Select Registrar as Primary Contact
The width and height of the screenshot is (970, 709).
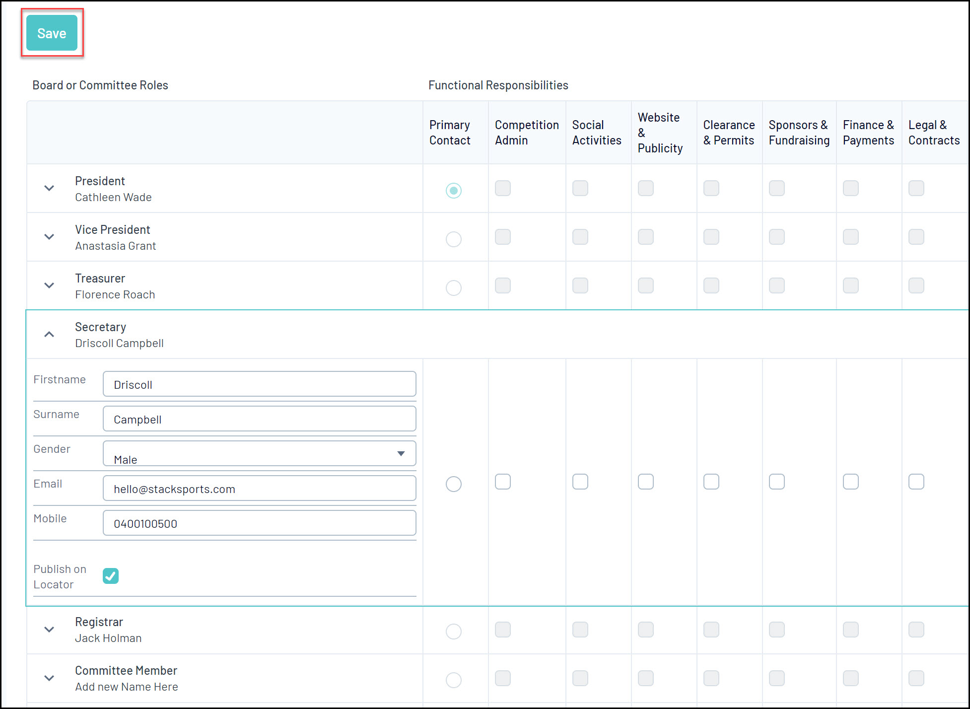click(453, 632)
